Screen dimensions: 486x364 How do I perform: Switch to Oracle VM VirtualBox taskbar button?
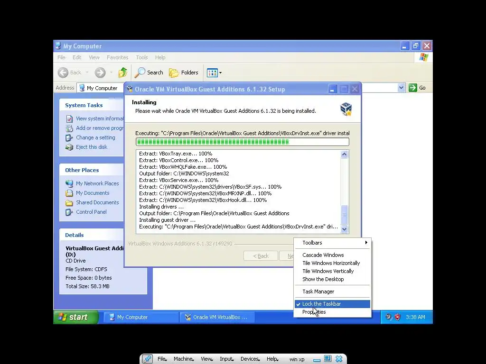tap(217, 317)
